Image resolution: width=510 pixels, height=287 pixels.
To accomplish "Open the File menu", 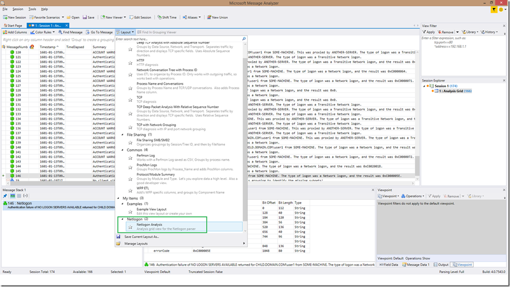I will [x=5, y=9].
